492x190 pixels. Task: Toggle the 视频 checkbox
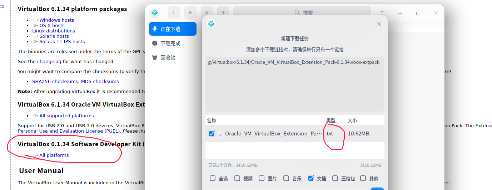237,178
